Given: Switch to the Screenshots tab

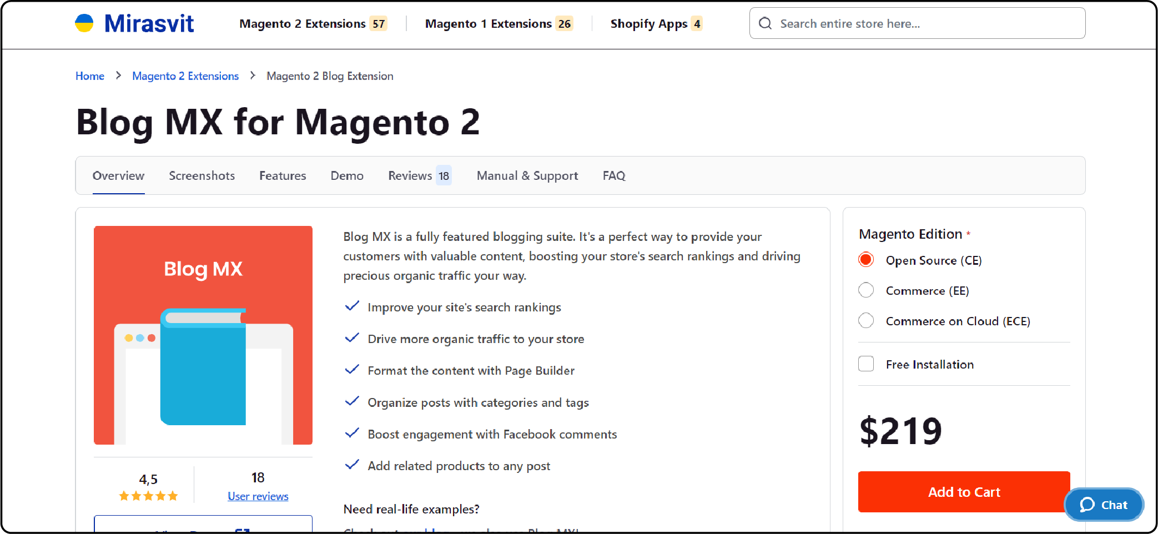Looking at the screenshot, I should 202,175.
